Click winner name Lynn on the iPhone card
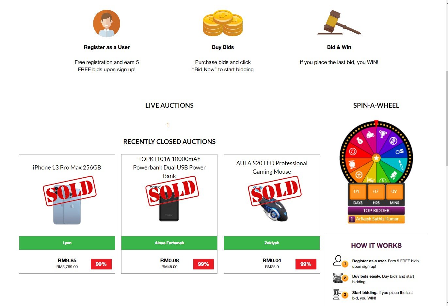This screenshot has height=306, width=448. (x=67, y=243)
